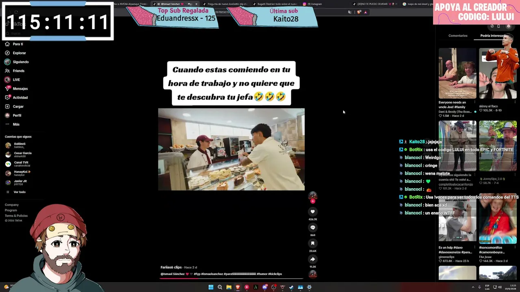520x292 pixels.
Task: Open the Canal TVR account
Action: [17, 164]
